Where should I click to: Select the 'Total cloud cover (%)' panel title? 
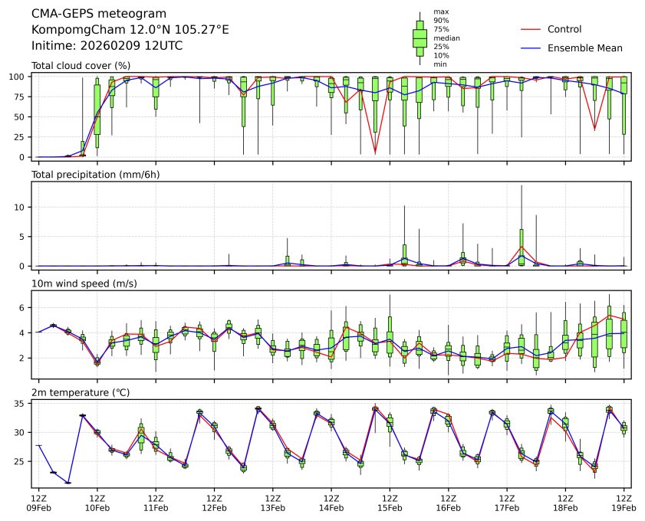(81, 65)
